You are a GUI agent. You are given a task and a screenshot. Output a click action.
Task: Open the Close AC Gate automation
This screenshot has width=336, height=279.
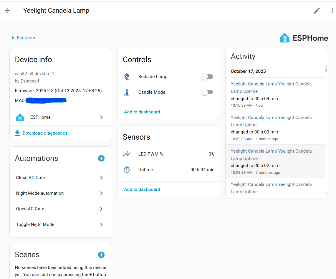(61, 178)
